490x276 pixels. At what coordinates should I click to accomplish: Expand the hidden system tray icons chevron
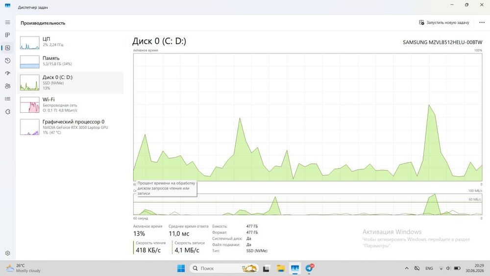(x=407, y=268)
